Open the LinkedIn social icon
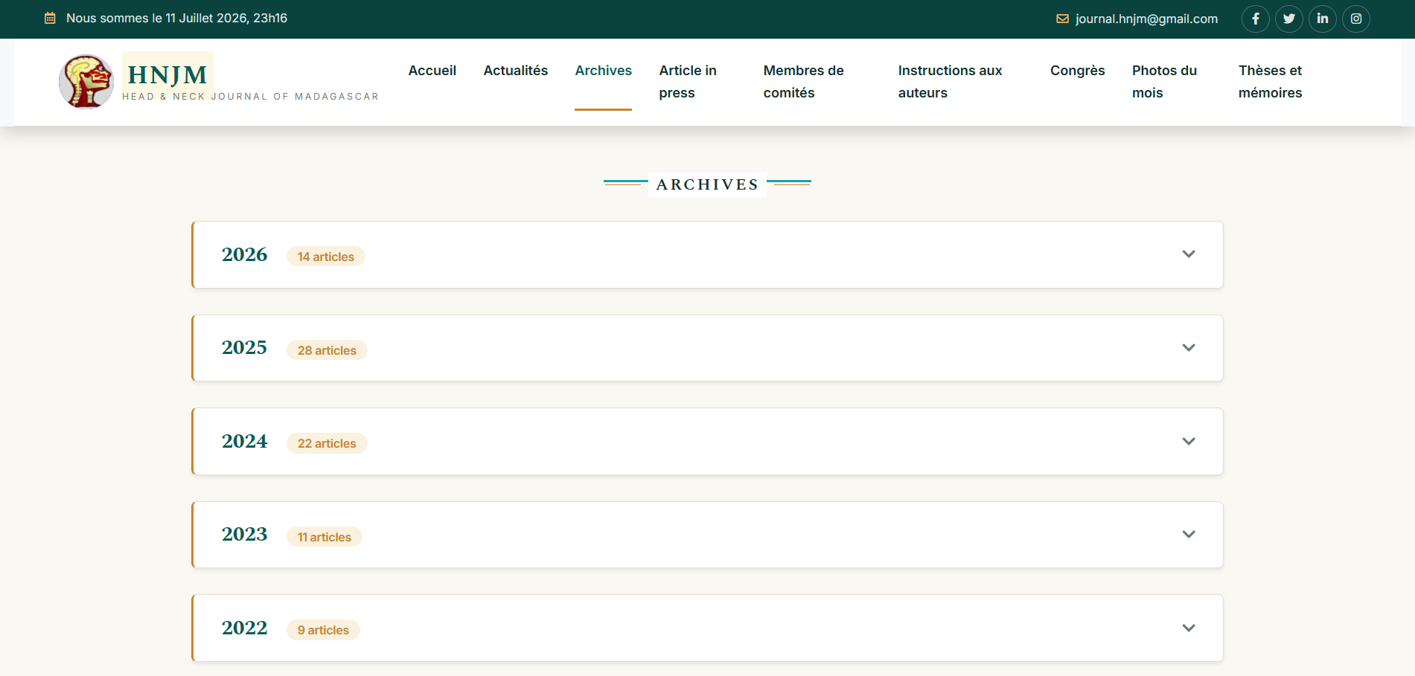 [x=1322, y=19]
